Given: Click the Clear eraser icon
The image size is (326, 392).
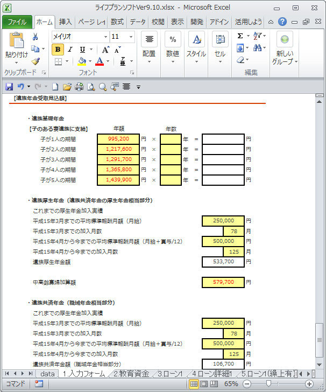Looking at the screenshot, I should [x=240, y=60].
